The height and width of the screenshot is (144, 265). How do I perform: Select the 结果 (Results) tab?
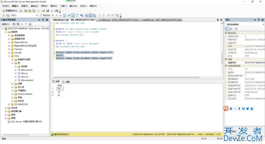(x=56, y=82)
